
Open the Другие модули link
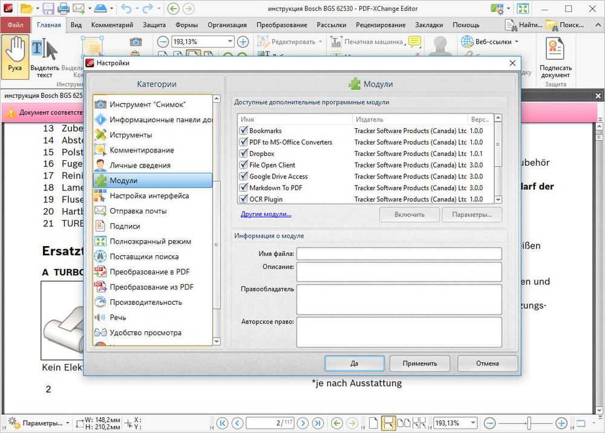[266, 214]
